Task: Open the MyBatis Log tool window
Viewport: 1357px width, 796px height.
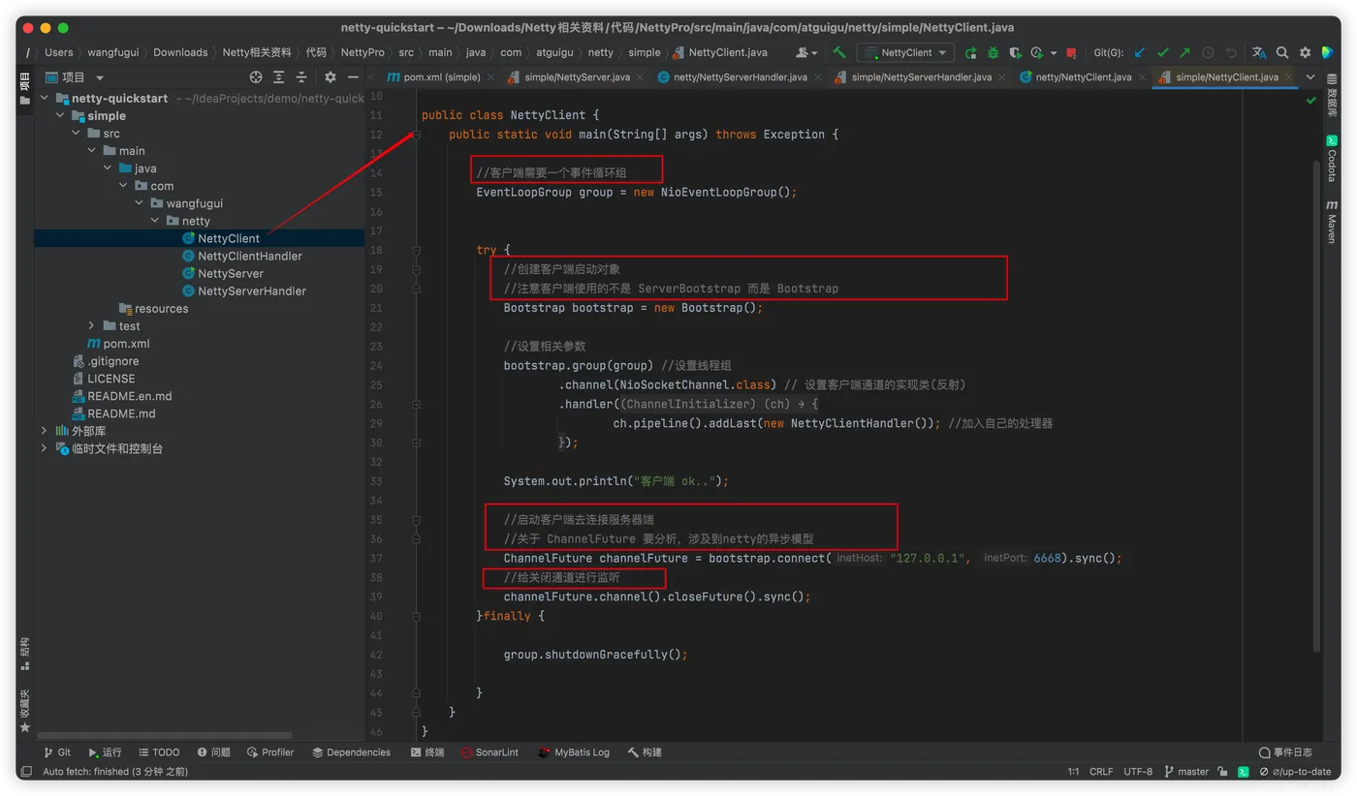Action: coord(574,751)
